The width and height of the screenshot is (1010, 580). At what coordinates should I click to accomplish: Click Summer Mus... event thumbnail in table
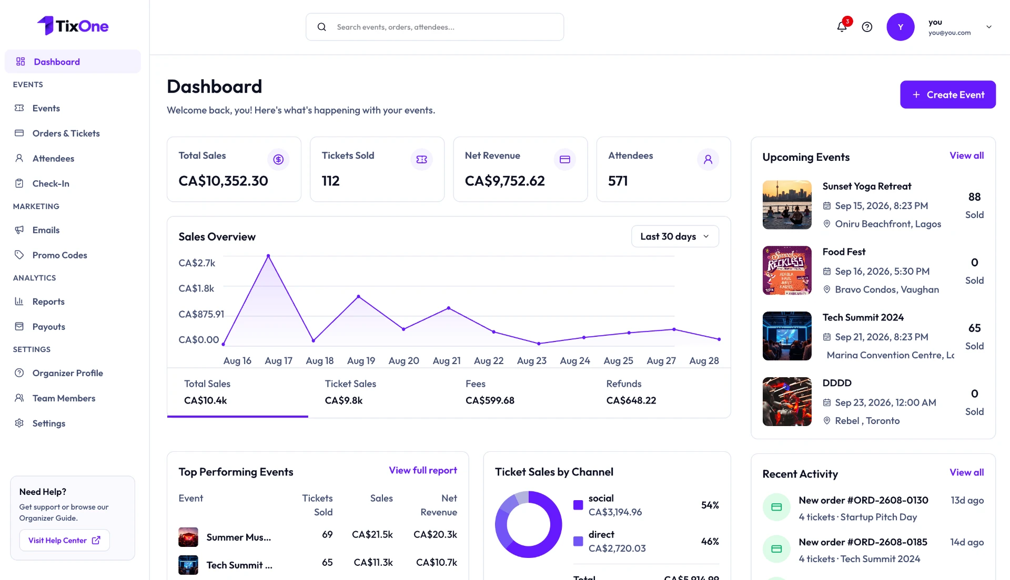188,537
